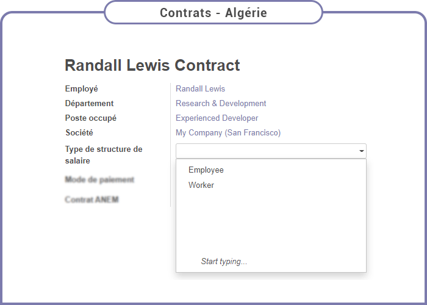Click the Poste occupé field label
This screenshot has height=305, width=427.
point(91,118)
